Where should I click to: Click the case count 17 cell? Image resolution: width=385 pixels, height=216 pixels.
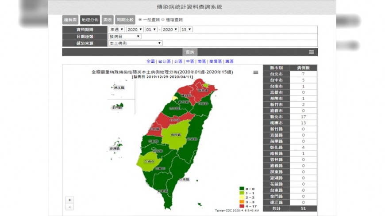304,117
